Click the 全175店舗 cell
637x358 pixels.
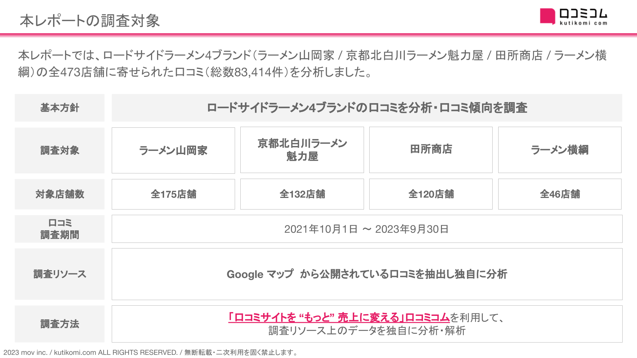pos(173,194)
